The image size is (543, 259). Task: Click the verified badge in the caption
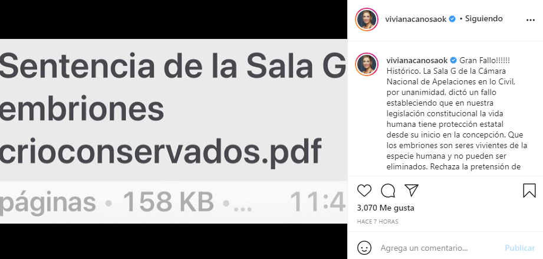453,61
